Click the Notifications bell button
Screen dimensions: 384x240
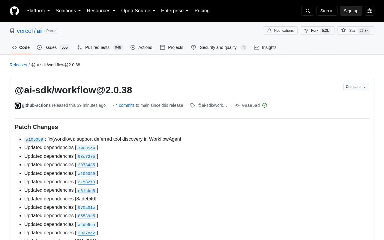280,31
